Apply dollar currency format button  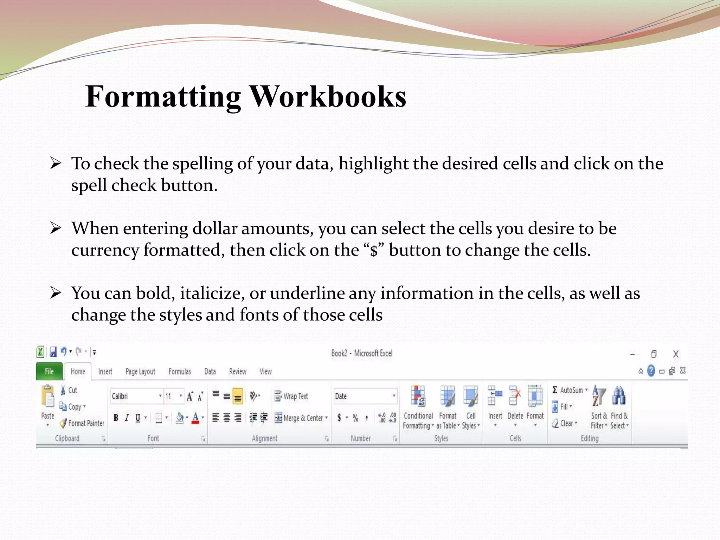339,418
